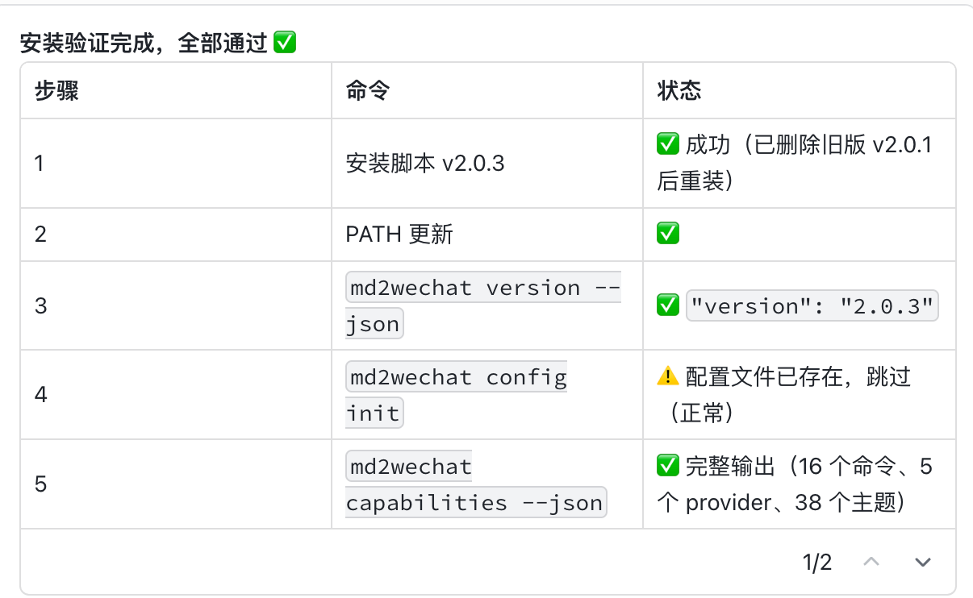Click the md2wechat capabilities --json code snippet
Viewport: 973px width, 598px height.
(x=475, y=484)
